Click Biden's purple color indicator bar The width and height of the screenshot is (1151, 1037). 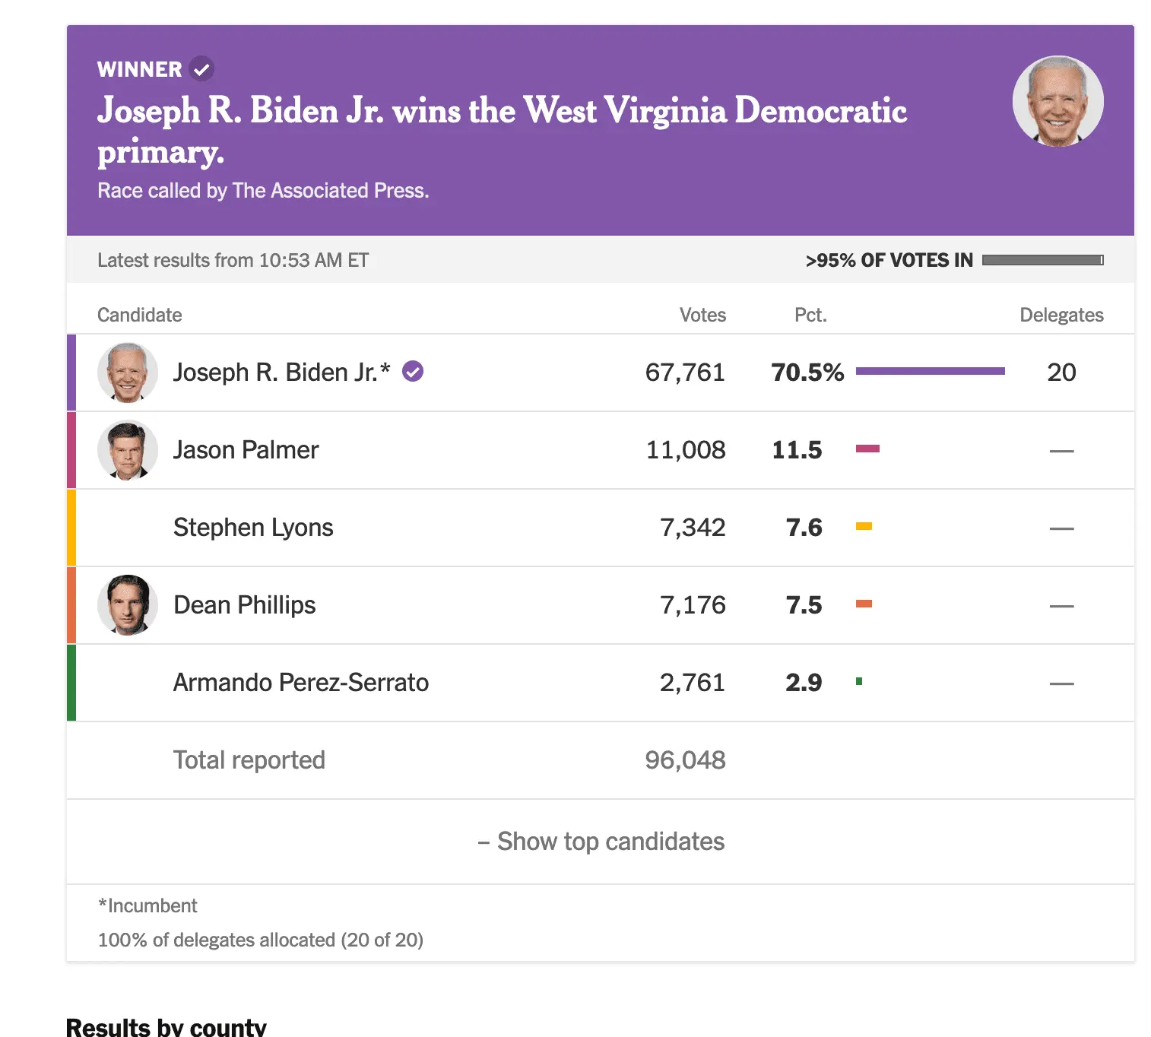tap(71, 373)
